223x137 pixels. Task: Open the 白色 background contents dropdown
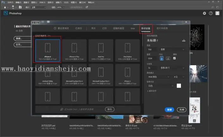(160, 86)
